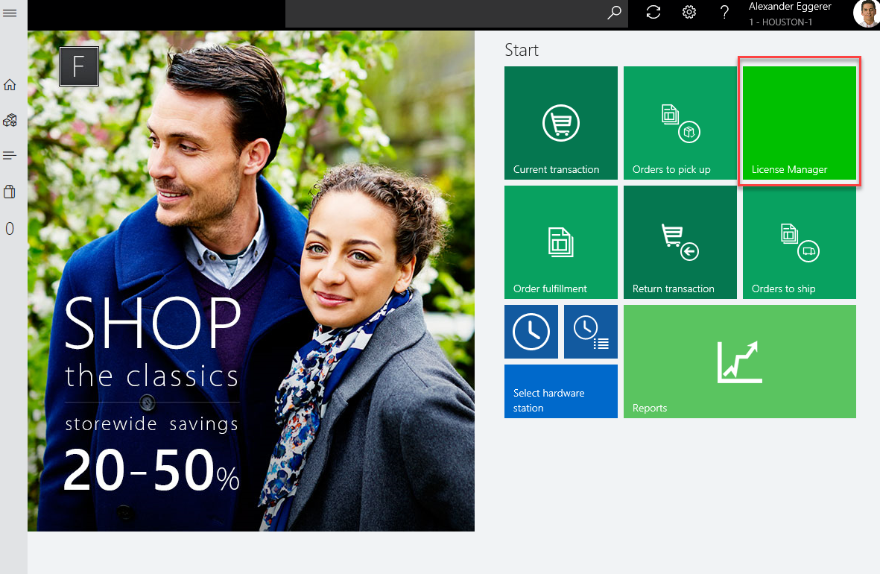Go to Home in the sidebar
The image size is (880, 574).
[10, 85]
